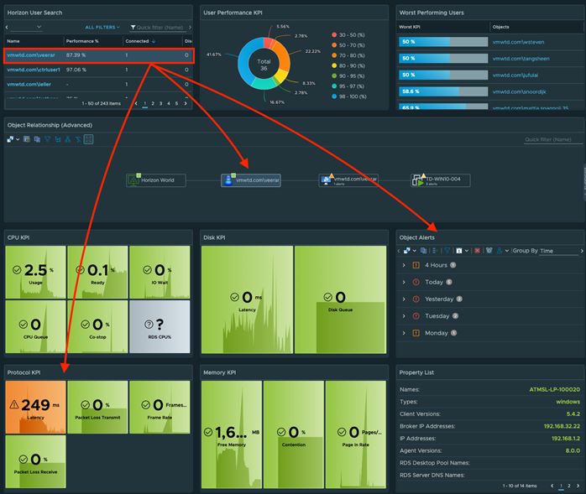
Task: Click the RDS CPU% unknown tile
Action: (x=160, y=327)
